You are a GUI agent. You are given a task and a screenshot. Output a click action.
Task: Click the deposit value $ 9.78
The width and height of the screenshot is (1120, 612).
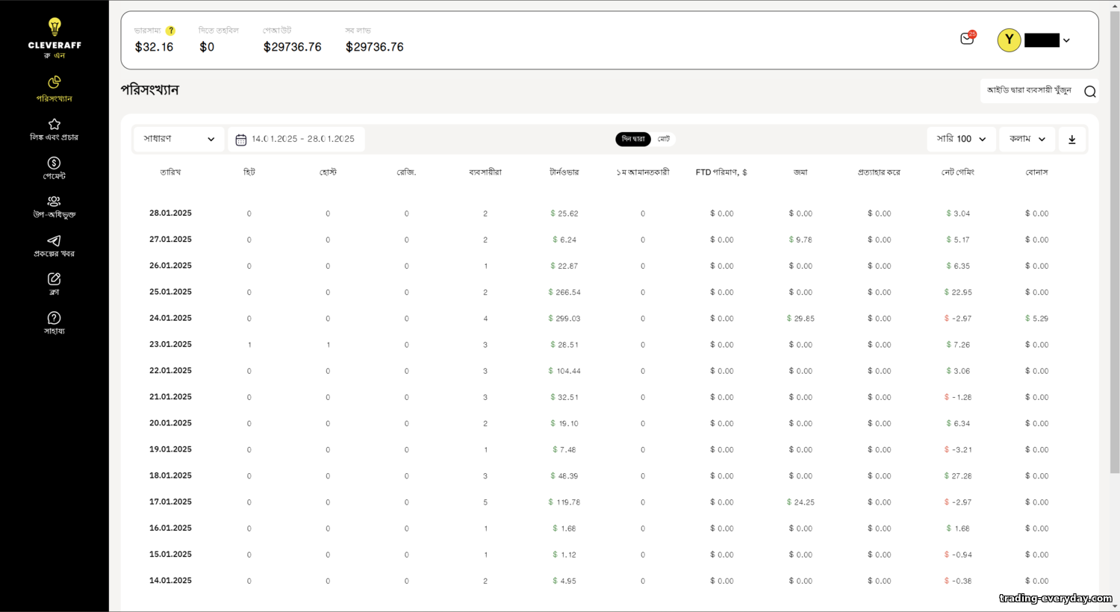pos(800,240)
